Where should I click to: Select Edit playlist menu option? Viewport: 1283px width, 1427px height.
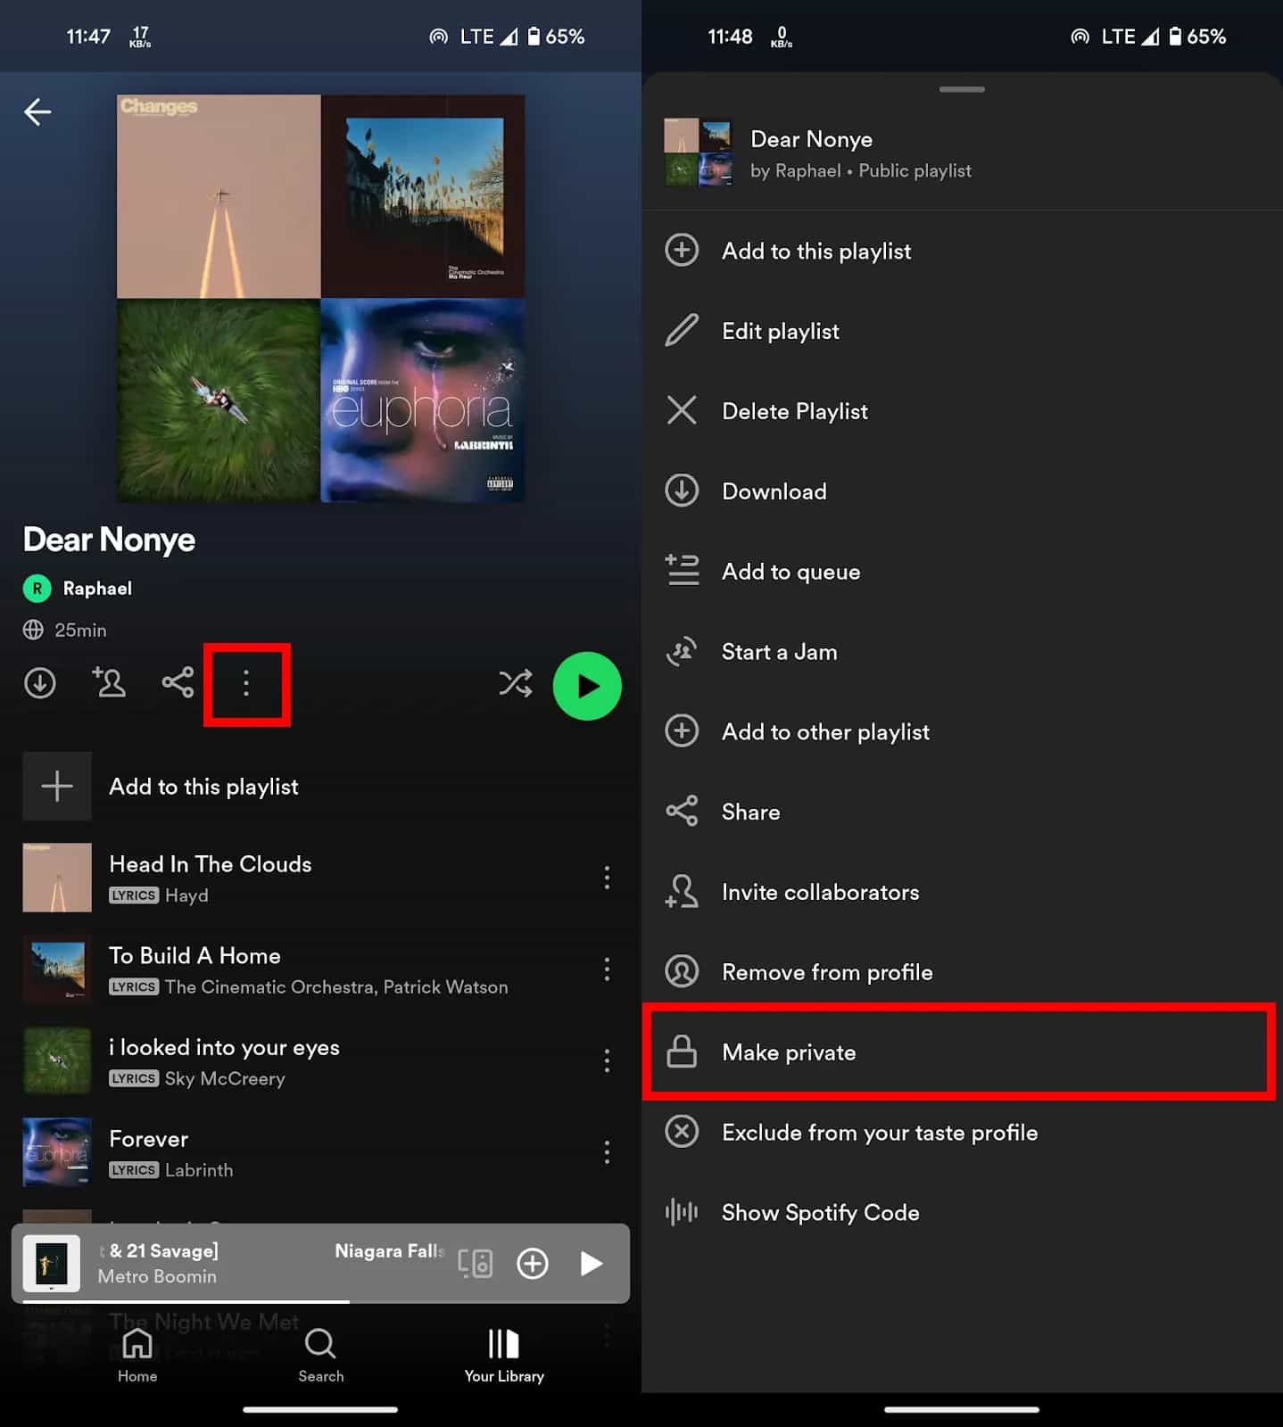click(962, 331)
